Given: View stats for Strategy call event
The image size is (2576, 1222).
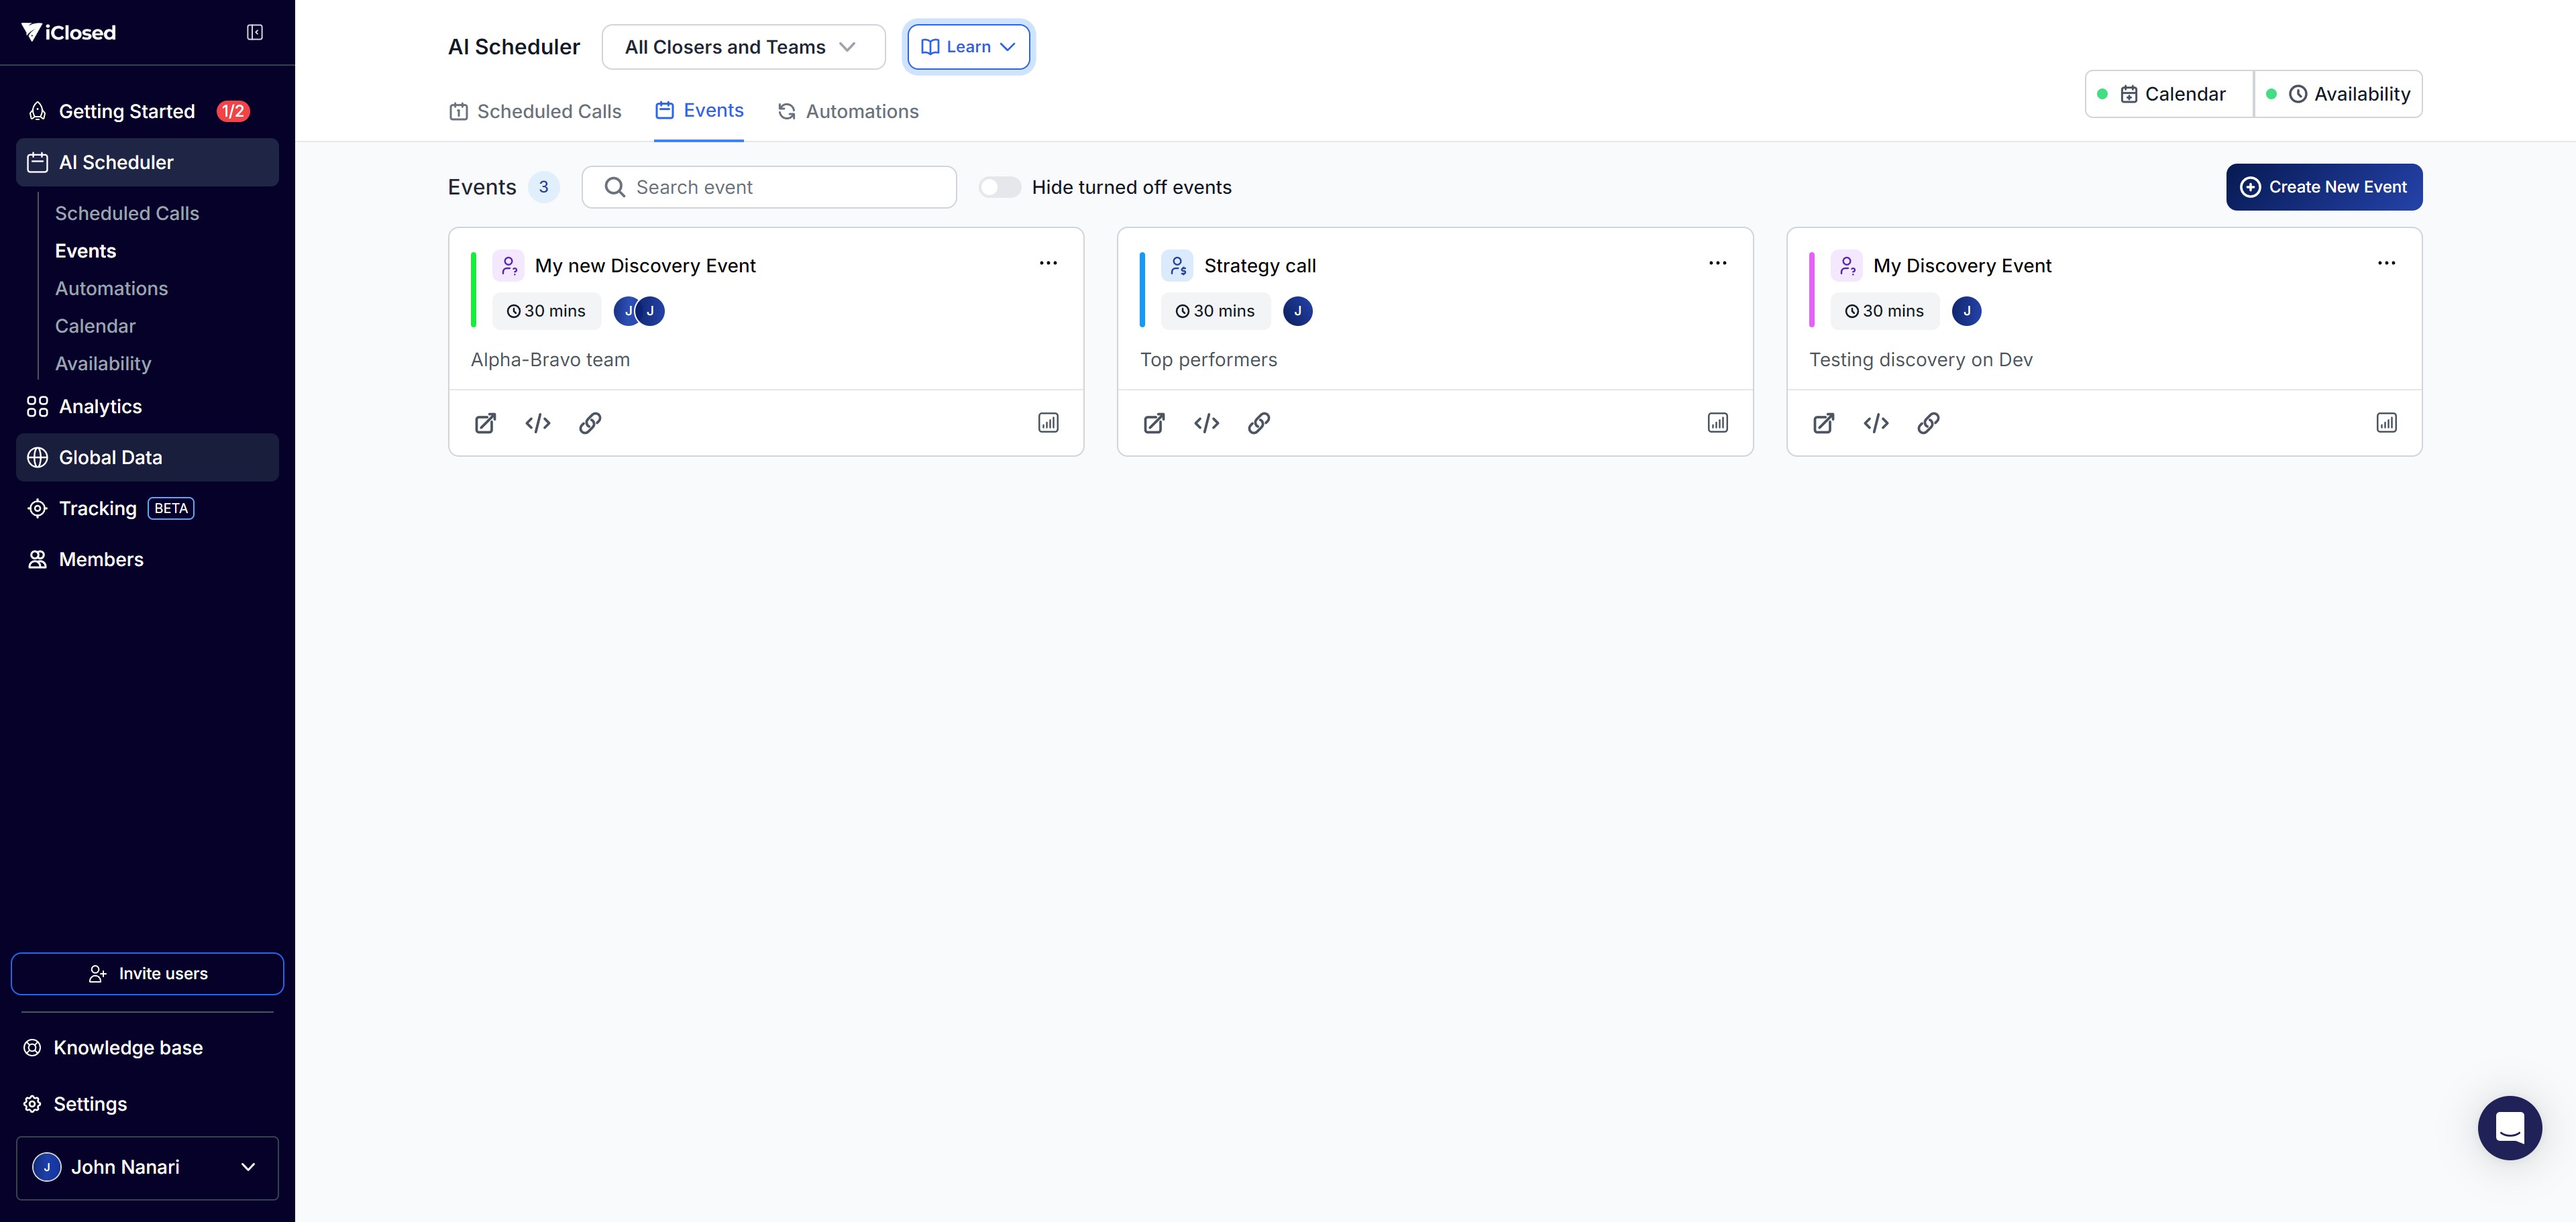Looking at the screenshot, I should pos(1717,423).
